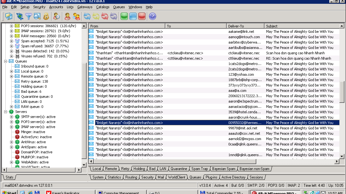Open the Security menu
This screenshot has height=194, width=346.
[39, 7]
